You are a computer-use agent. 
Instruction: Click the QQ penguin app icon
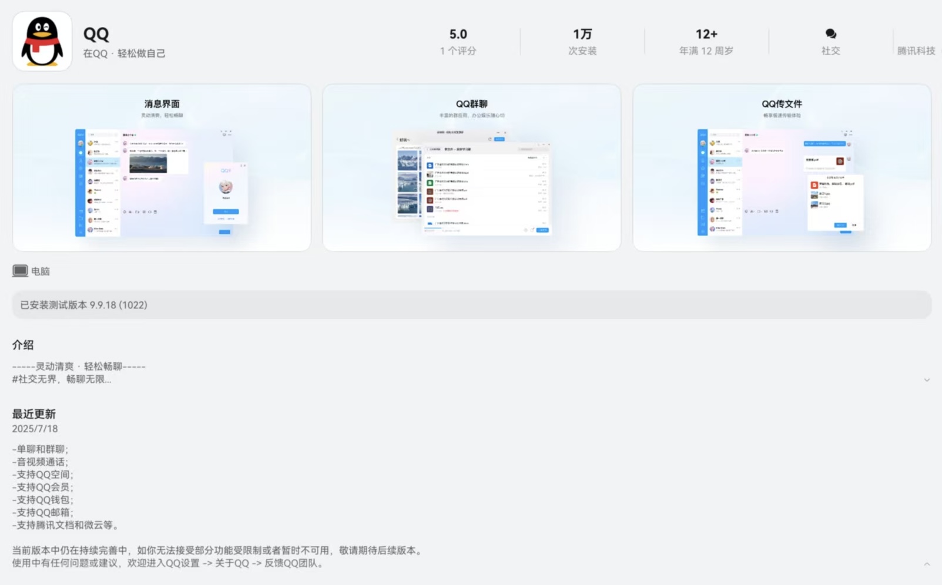click(x=42, y=42)
